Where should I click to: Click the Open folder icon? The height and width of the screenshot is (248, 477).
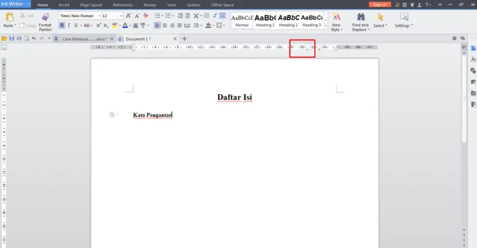[4, 39]
